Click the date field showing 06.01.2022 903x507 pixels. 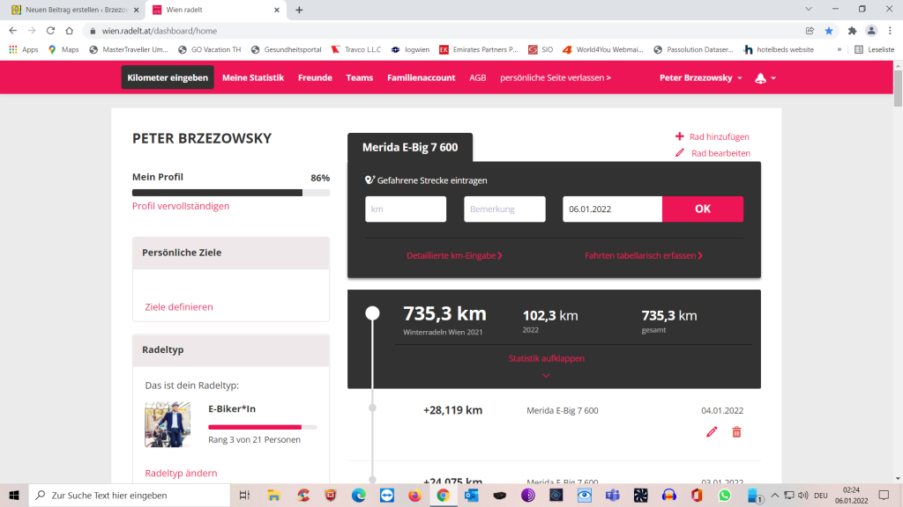pos(612,209)
